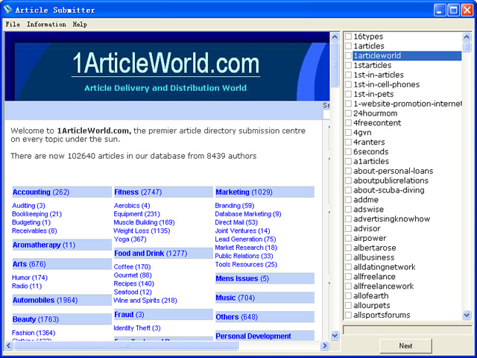Select the 1st-in-pets list entry

click(x=373, y=94)
